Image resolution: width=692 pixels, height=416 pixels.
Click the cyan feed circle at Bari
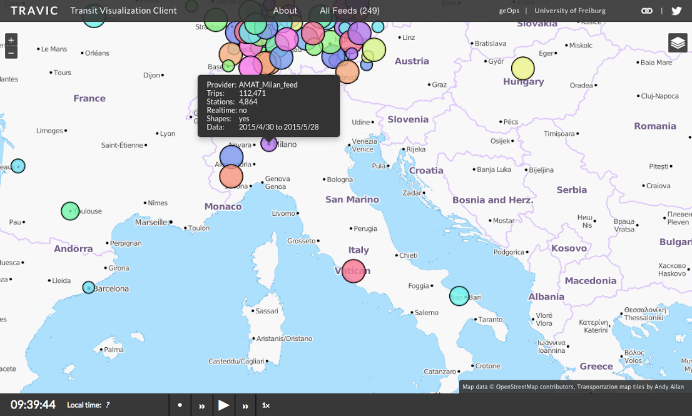coord(459,296)
